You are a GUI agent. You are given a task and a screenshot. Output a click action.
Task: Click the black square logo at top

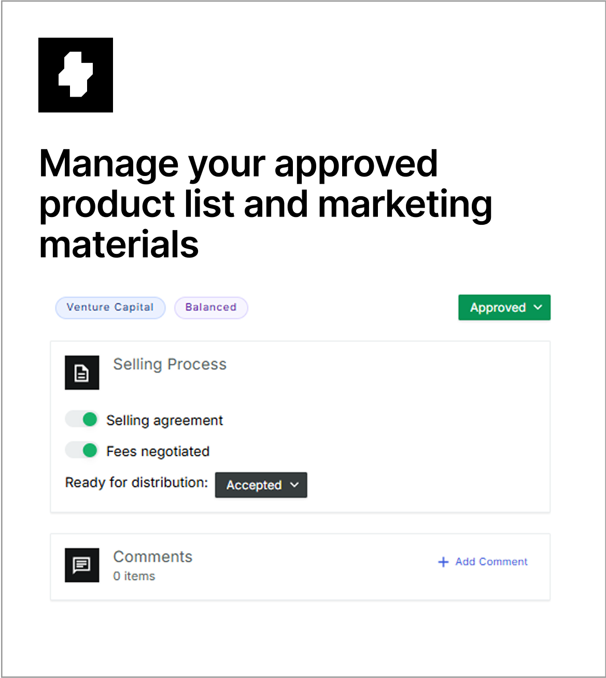76,75
